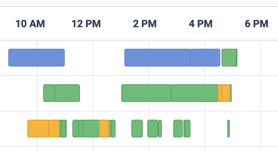Click the long blue bar starting before 2 PM
The image size is (278, 152).
click(157, 58)
